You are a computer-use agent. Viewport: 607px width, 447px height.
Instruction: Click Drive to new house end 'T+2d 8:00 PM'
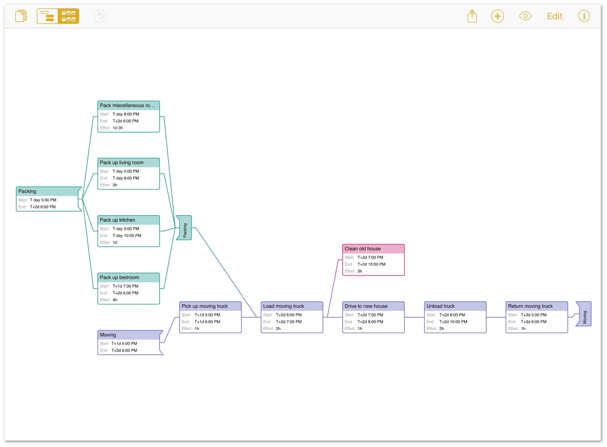pos(370,322)
